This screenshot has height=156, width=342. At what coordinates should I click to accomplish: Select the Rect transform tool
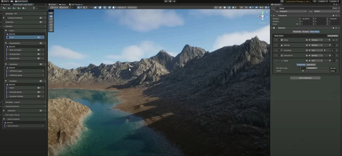point(51,27)
